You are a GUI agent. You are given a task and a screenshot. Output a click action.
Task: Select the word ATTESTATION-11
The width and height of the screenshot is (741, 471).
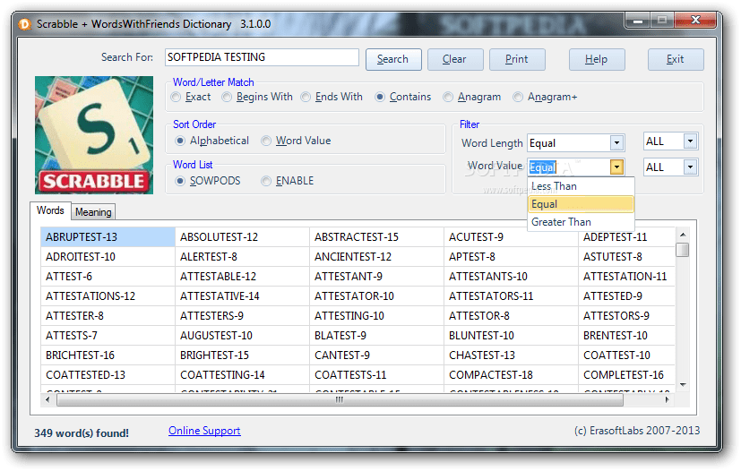pos(626,277)
